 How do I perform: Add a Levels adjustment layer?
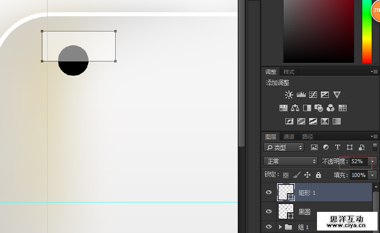[301, 95]
